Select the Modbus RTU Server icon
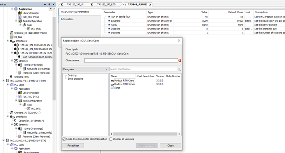 [112, 84]
